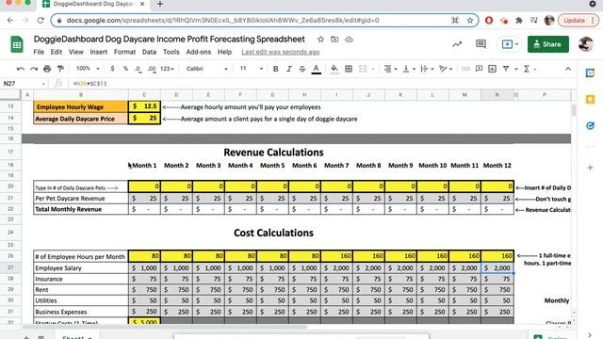Open the 123 number format dropdown
The height and width of the screenshot is (339, 603).
[x=167, y=69]
